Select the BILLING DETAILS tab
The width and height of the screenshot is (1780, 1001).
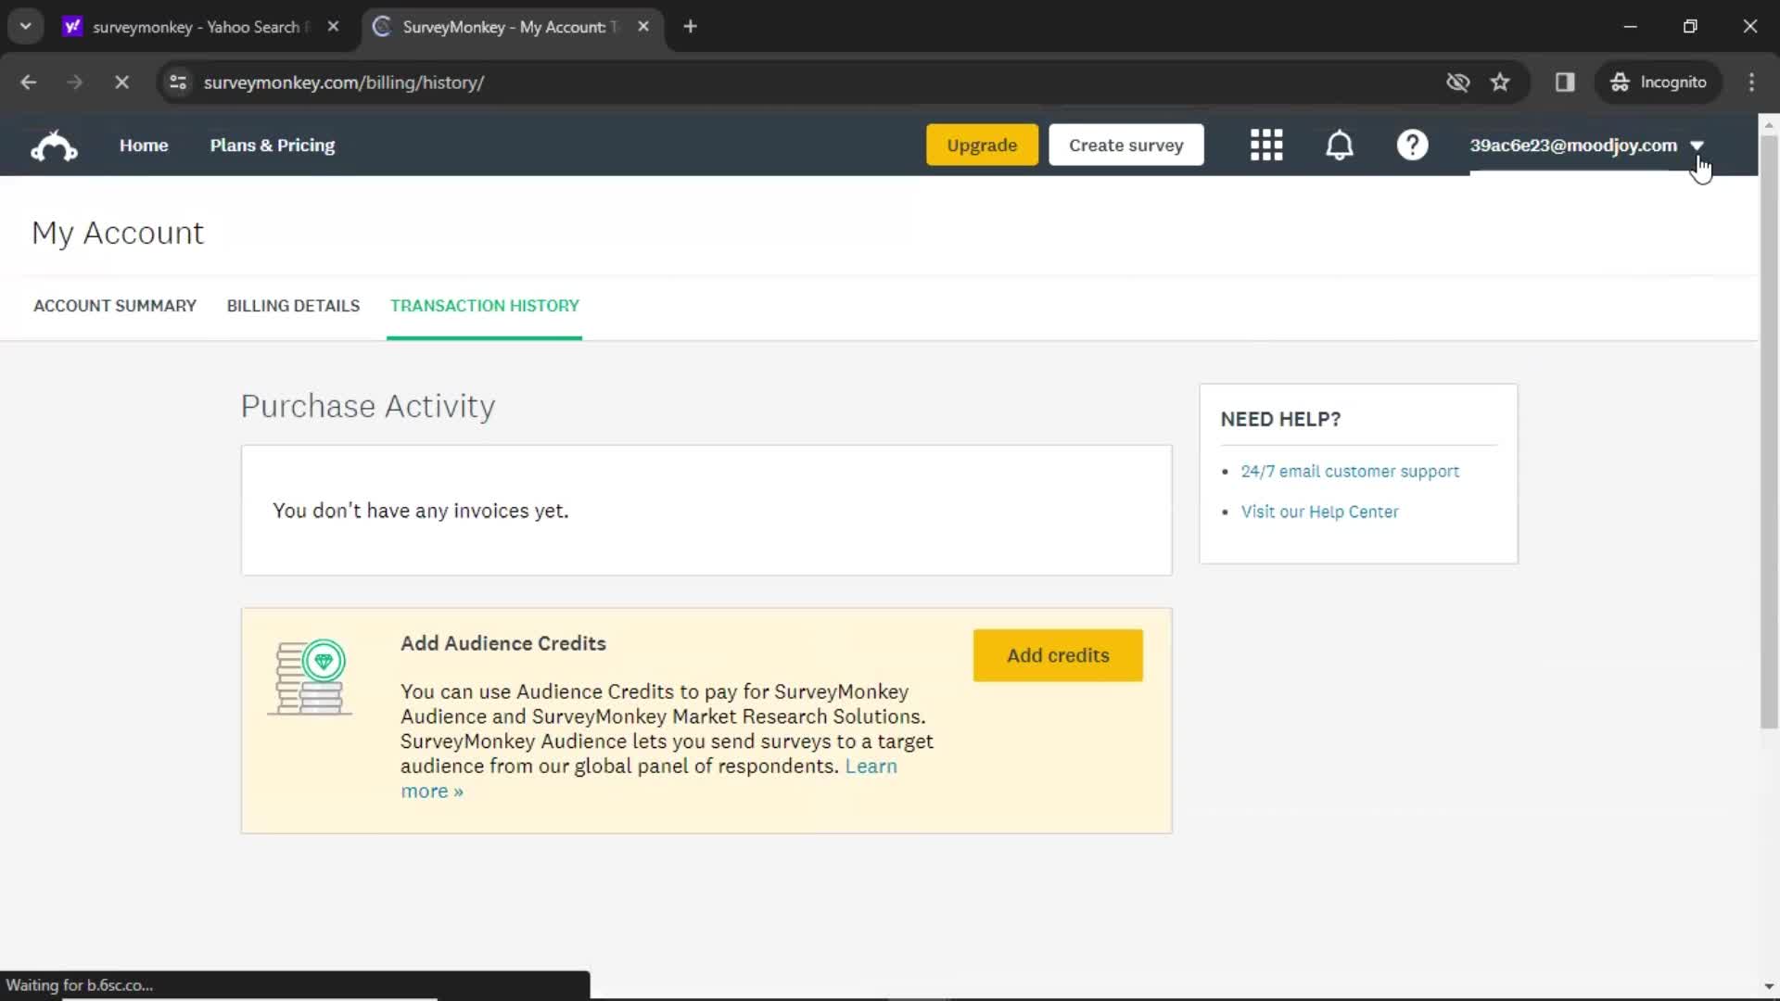click(x=293, y=306)
